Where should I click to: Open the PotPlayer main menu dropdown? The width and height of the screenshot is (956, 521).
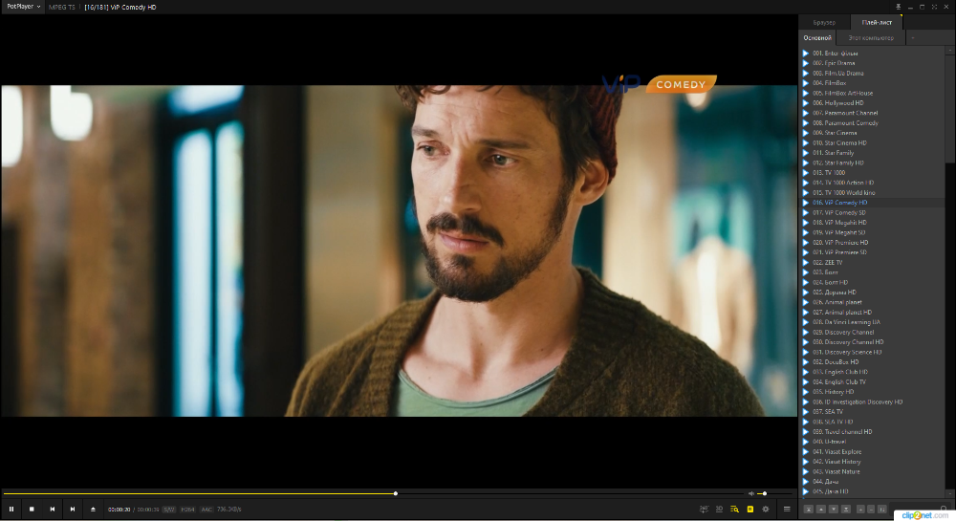coord(23,7)
